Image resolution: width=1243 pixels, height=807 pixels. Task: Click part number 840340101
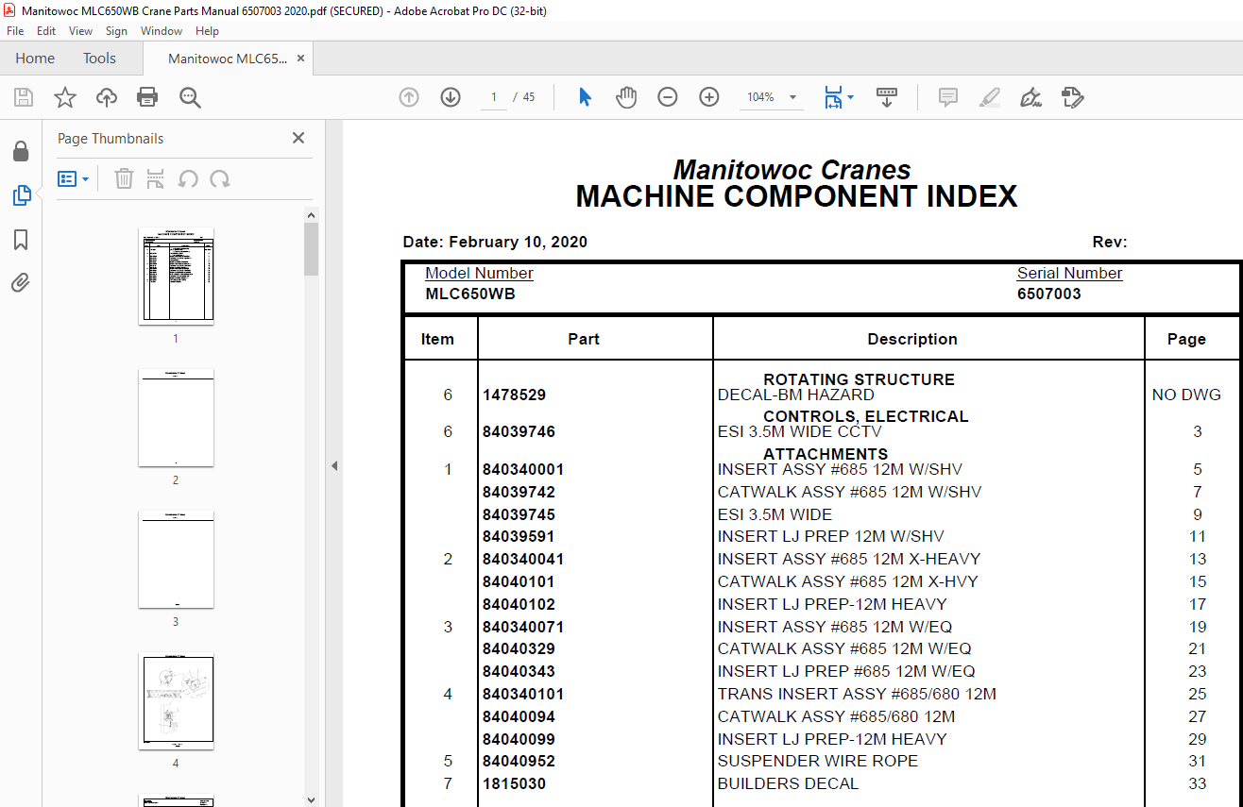pos(523,694)
